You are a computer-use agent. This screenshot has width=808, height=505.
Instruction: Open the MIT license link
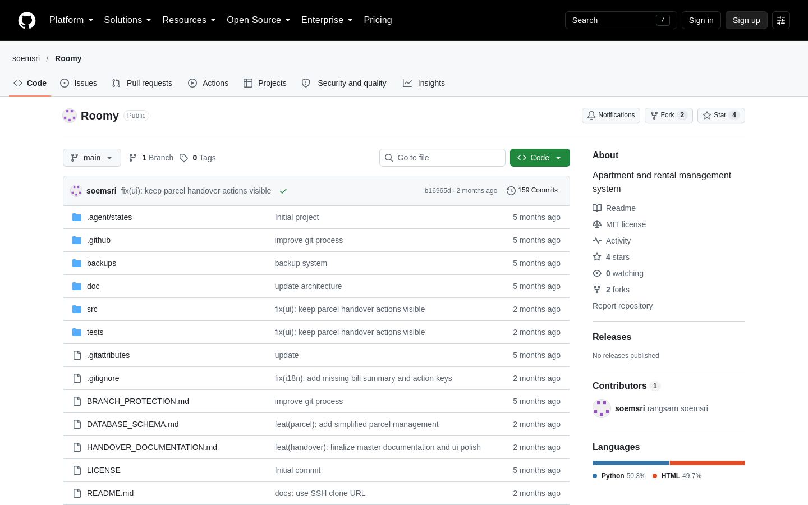619,224
